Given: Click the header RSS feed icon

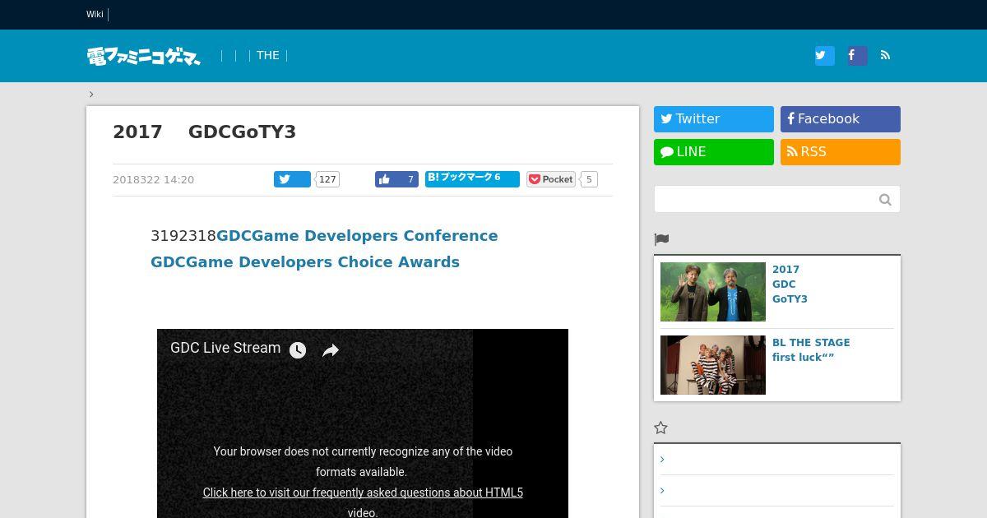Looking at the screenshot, I should (886, 56).
